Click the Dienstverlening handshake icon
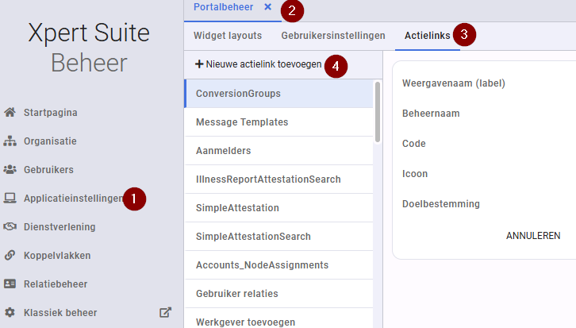 [10, 226]
